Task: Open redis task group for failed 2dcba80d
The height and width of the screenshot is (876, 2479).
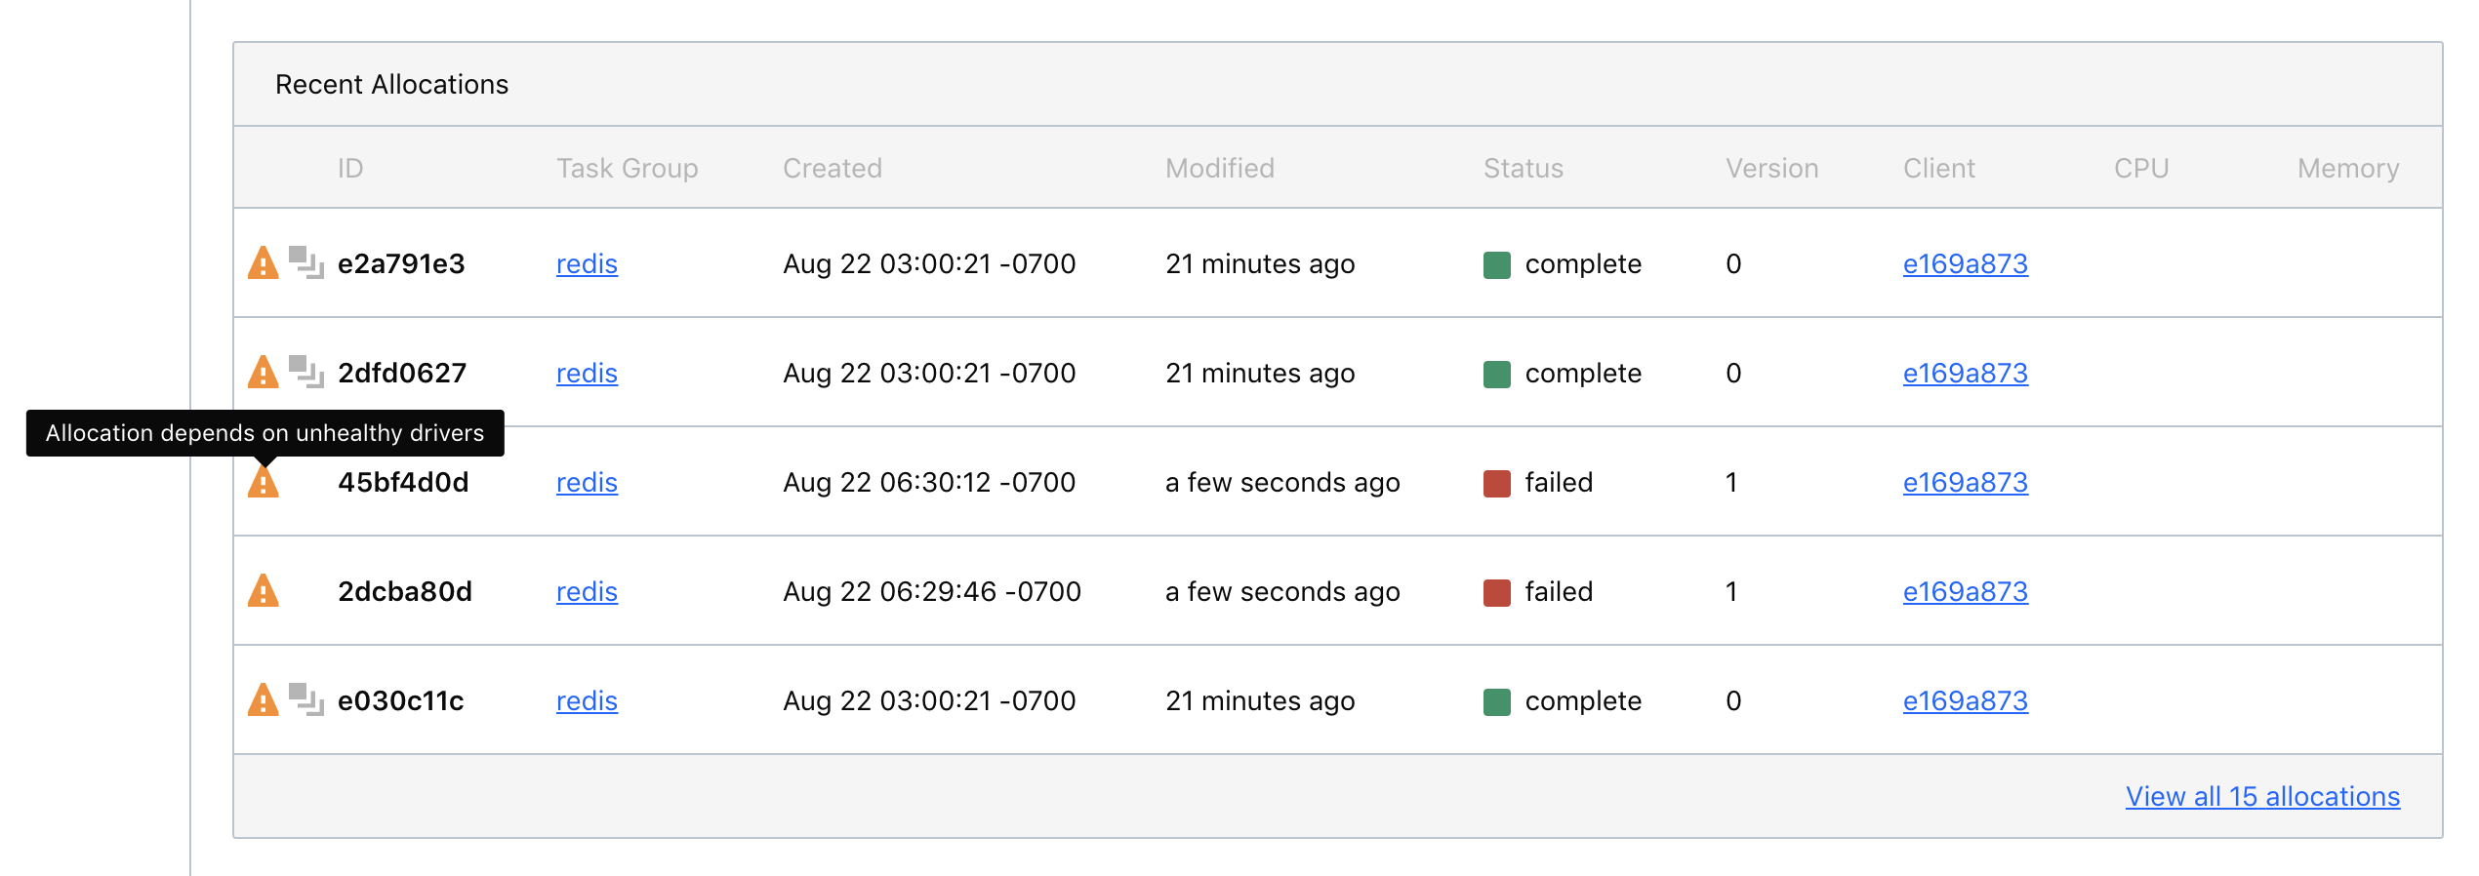Action: pos(587,592)
